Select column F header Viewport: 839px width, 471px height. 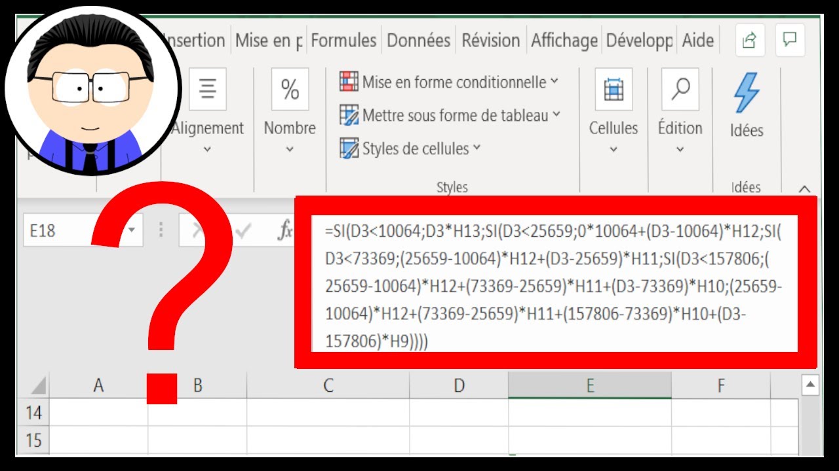tap(721, 385)
